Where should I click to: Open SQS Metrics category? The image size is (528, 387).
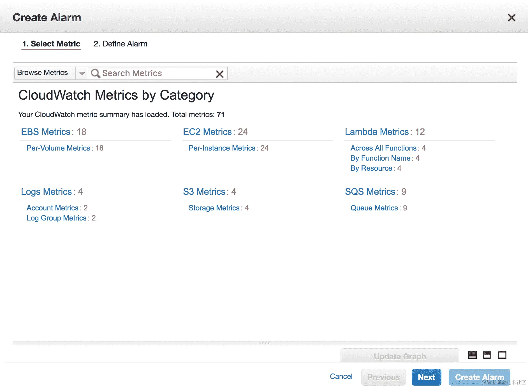point(370,192)
